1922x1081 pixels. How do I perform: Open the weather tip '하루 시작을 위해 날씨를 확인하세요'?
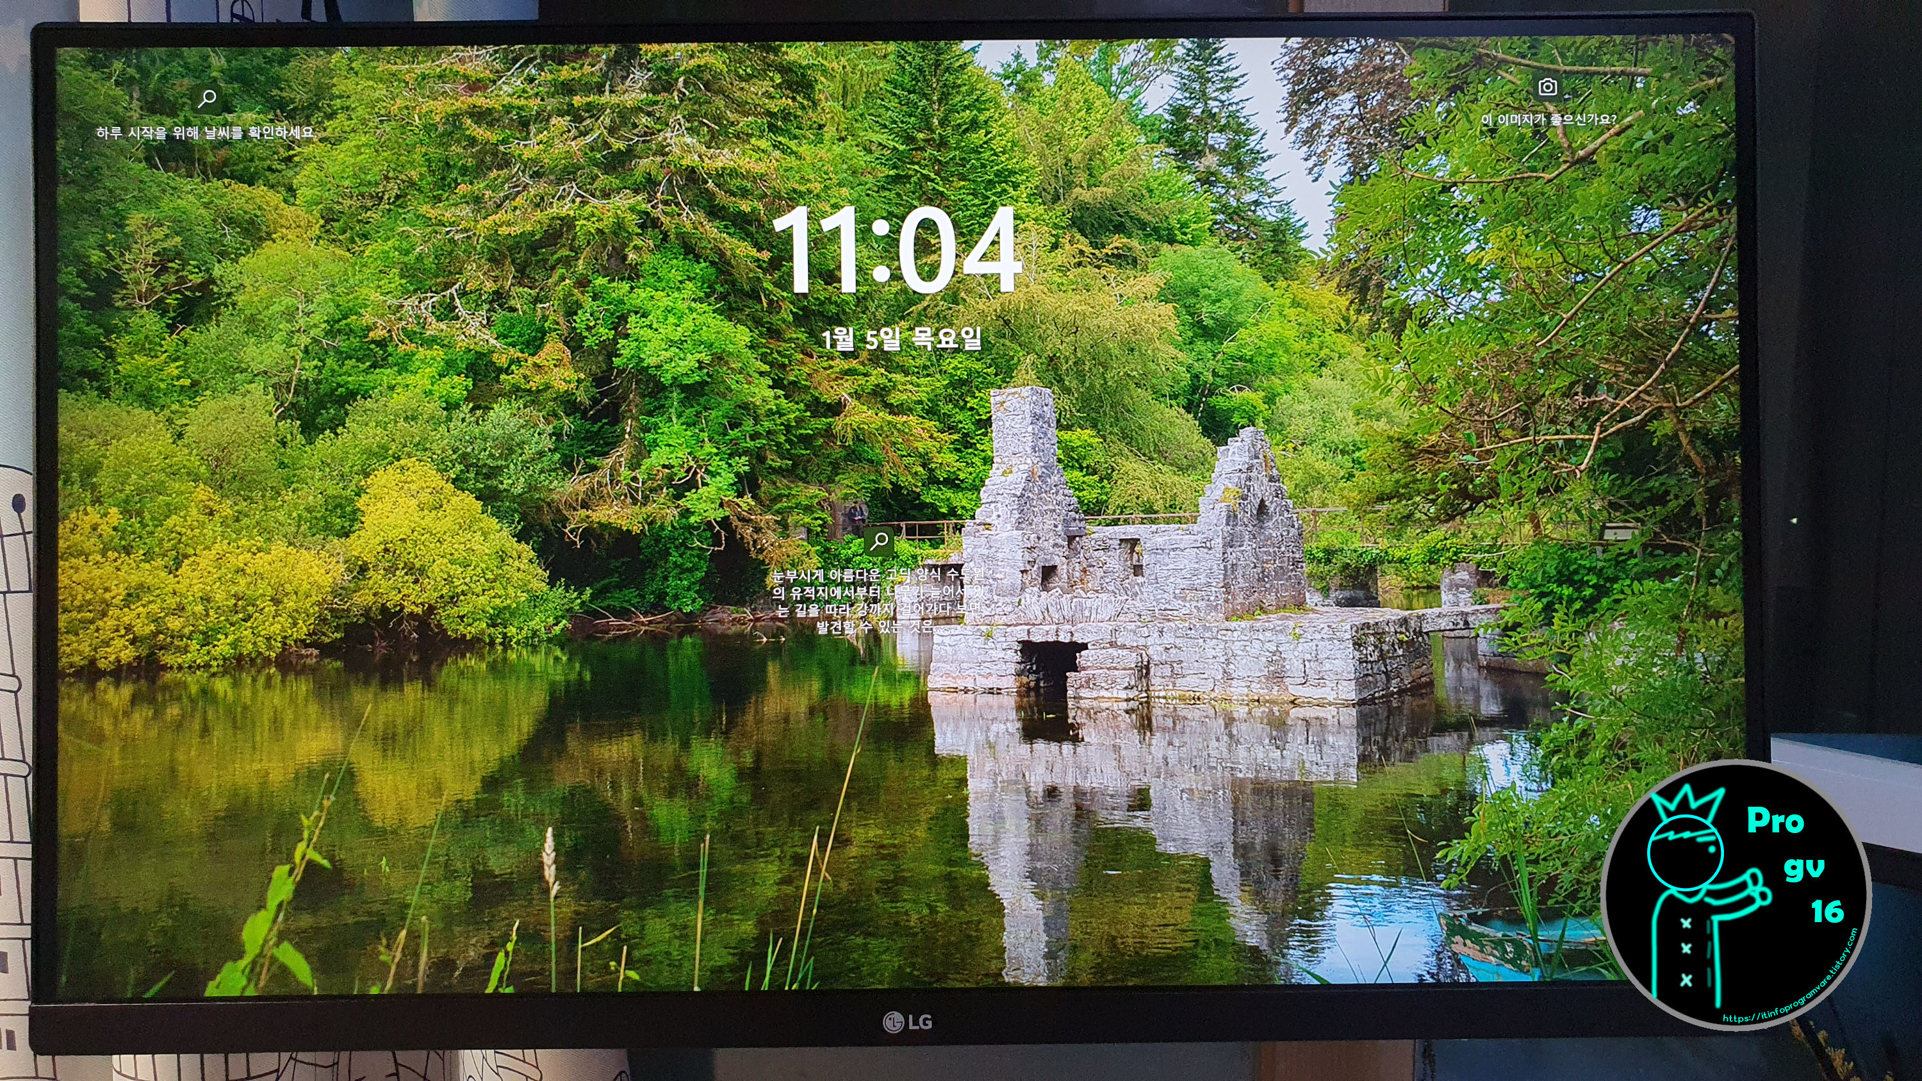[205, 133]
